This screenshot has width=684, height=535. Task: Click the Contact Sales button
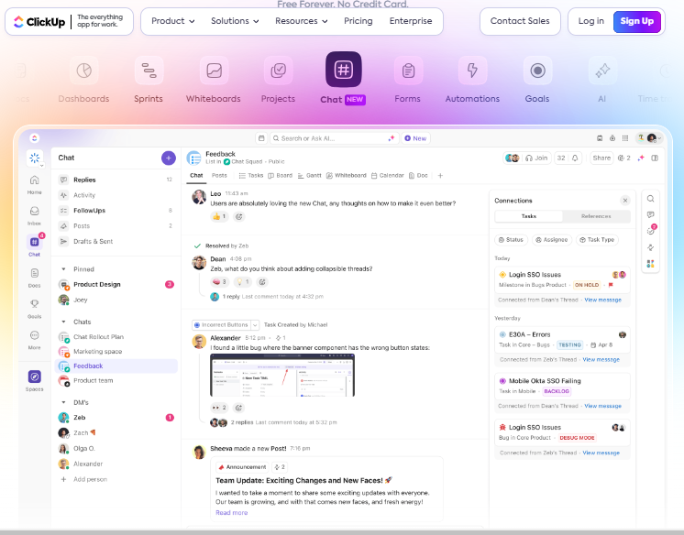pyautogui.click(x=520, y=21)
